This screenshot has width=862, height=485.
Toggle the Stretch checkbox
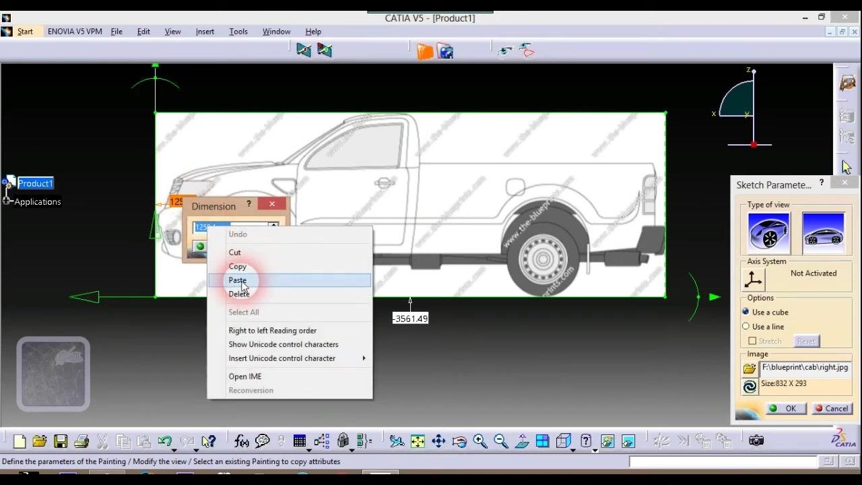coord(752,341)
